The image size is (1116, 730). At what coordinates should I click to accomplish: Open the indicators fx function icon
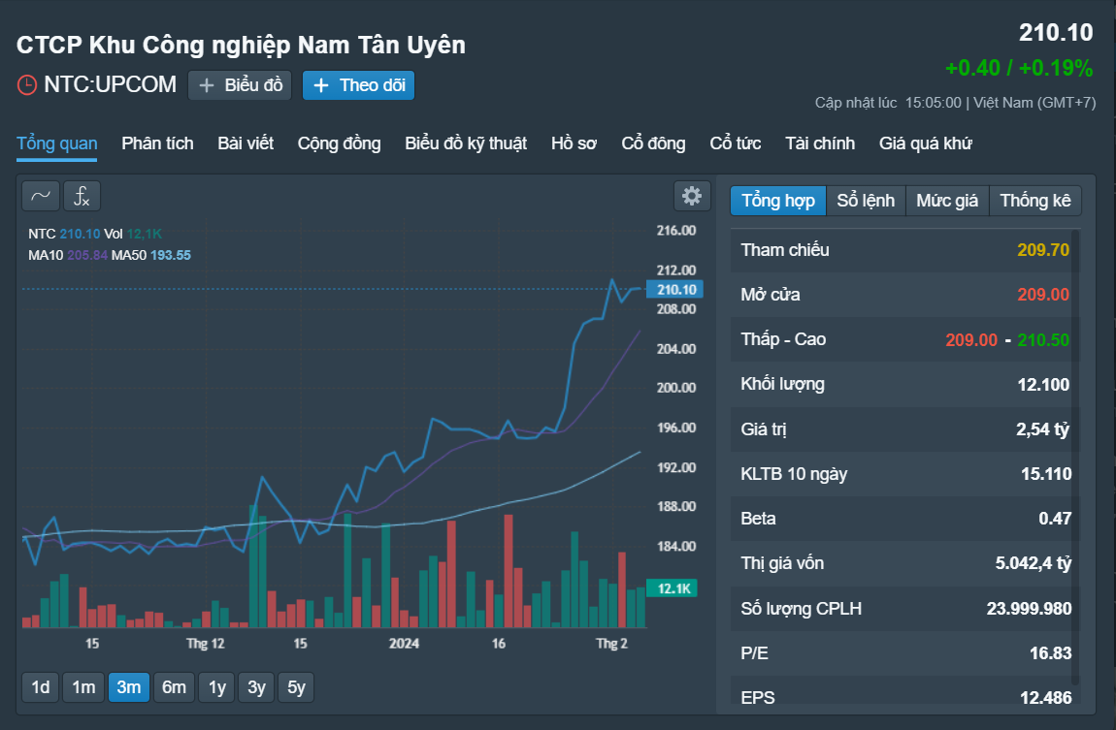(82, 196)
